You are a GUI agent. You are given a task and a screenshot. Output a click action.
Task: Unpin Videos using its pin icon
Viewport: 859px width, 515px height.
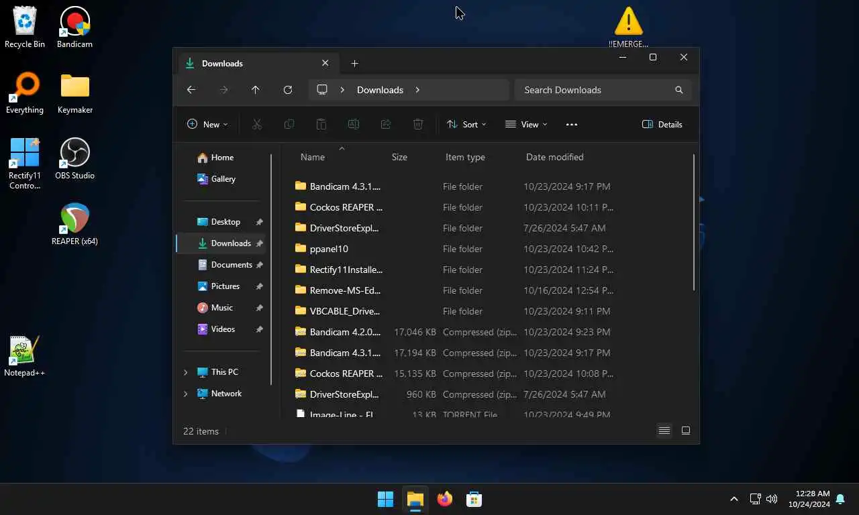tap(260, 329)
